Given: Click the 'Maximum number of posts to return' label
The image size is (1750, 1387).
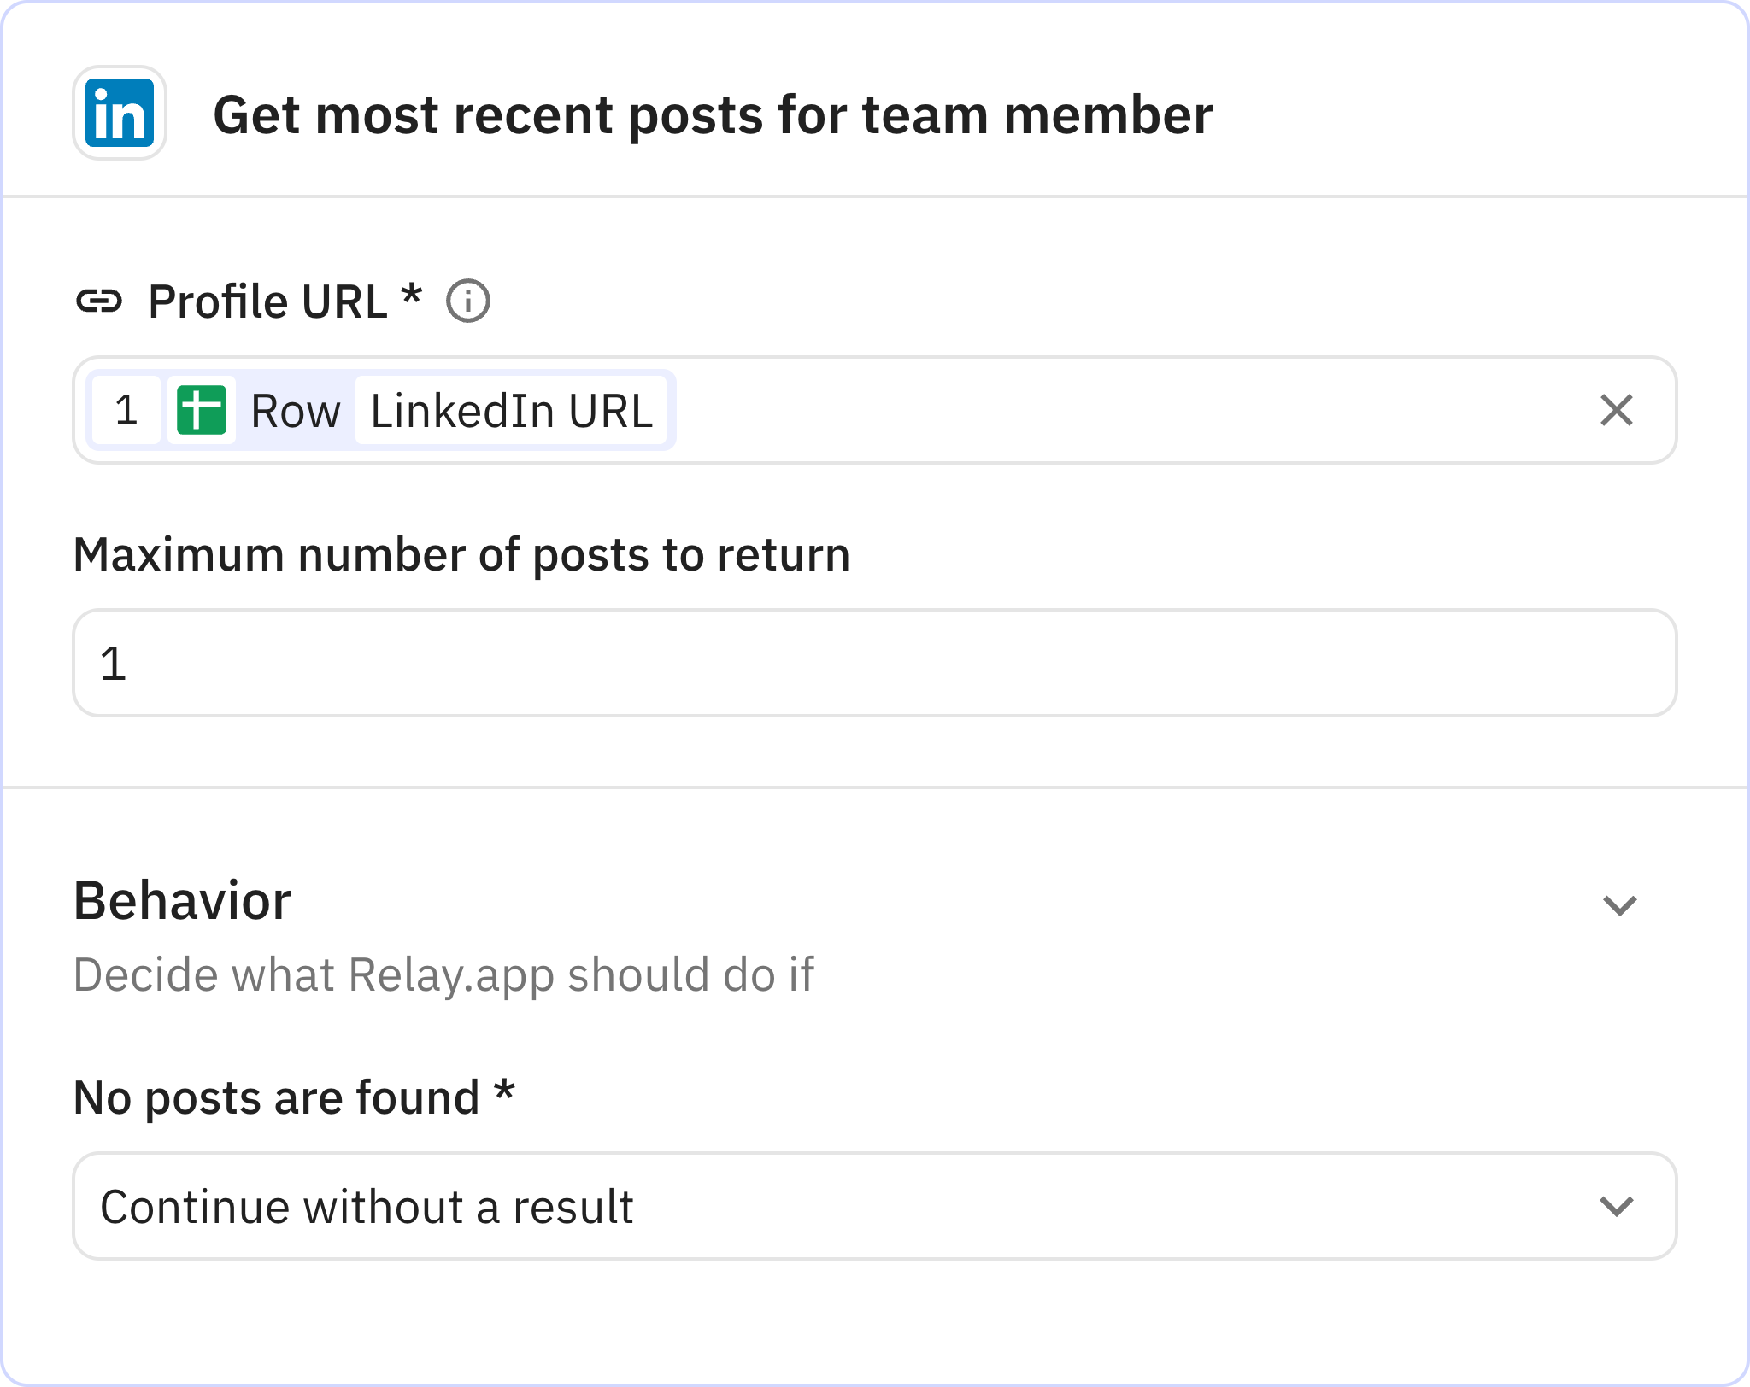Looking at the screenshot, I should click(x=461, y=554).
